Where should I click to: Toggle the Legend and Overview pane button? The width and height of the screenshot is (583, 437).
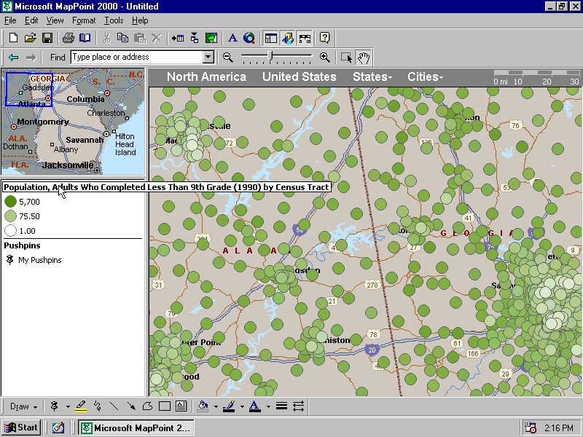pyautogui.click(x=270, y=38)
